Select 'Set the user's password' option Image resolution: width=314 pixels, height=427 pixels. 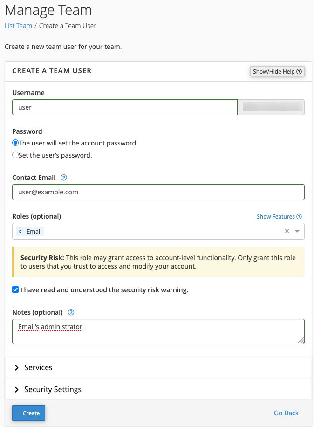pos(15,155)
